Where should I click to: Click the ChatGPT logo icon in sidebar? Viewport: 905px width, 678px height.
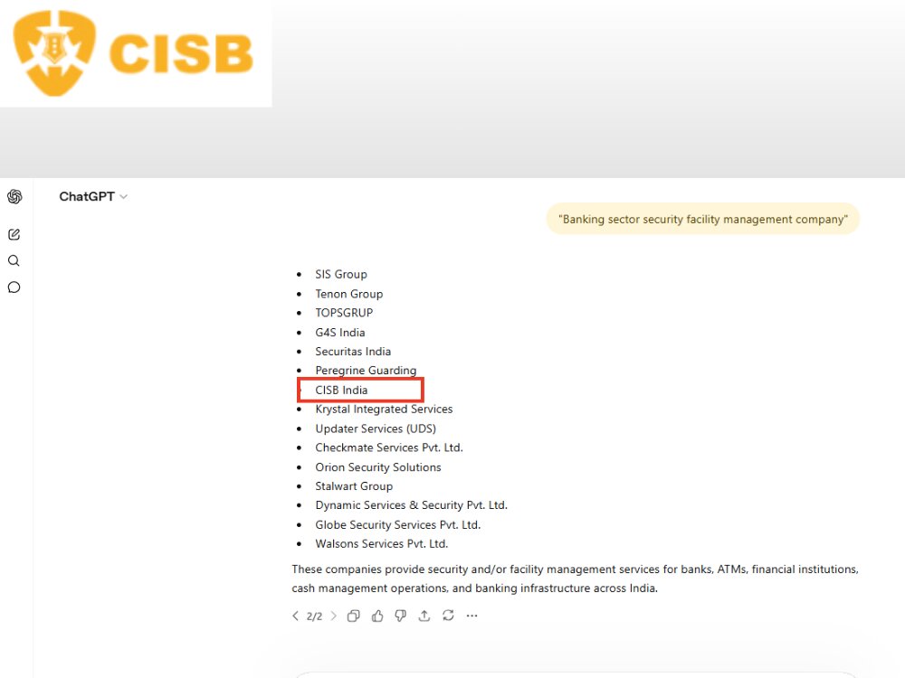tap(14, 196)
